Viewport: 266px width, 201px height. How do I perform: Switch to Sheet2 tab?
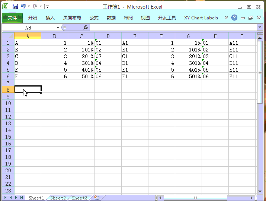[x=58, y=198]
